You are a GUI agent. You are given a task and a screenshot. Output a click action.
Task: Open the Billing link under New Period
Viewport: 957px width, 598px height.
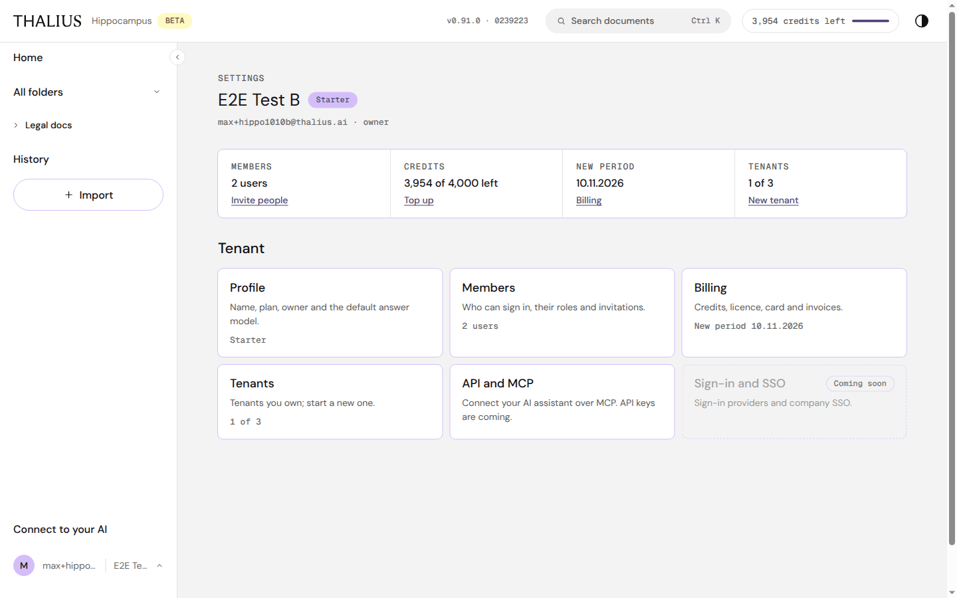589,200
